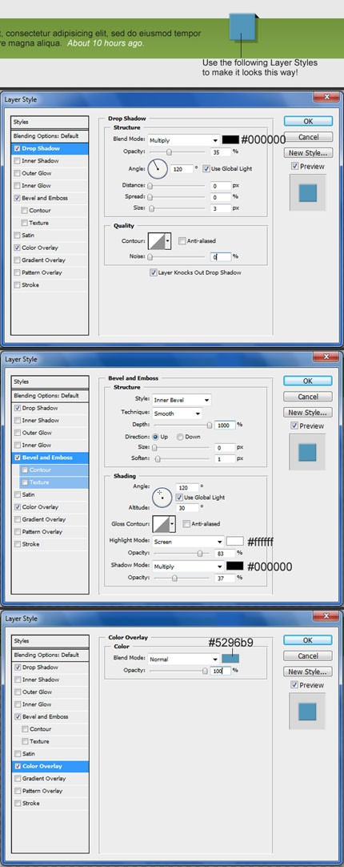Open the Highlight Mode Screen dropdown
The width and height of the screenshot is (344, 867).
pos(188,542)
